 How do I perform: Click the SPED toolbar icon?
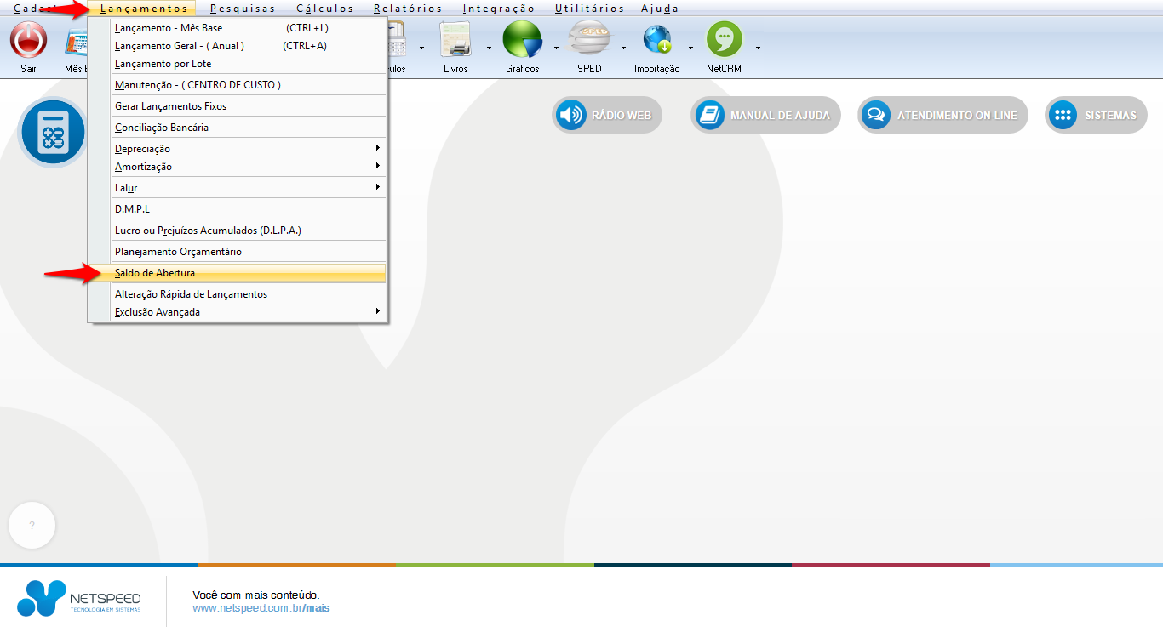589,40
